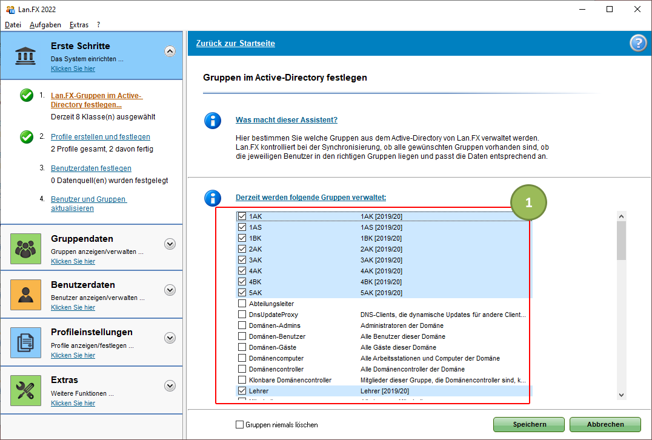
Task: Click the group list scroll up arrow
Action: [x=621, y=216]
